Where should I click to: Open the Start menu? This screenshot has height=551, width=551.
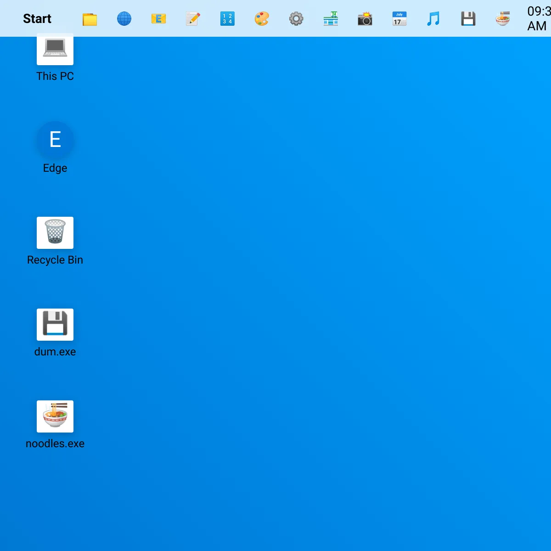37,18
